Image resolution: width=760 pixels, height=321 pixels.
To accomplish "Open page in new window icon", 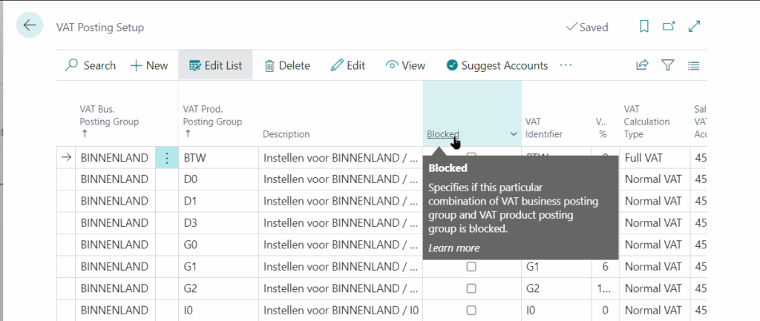I will coord(669,27).
